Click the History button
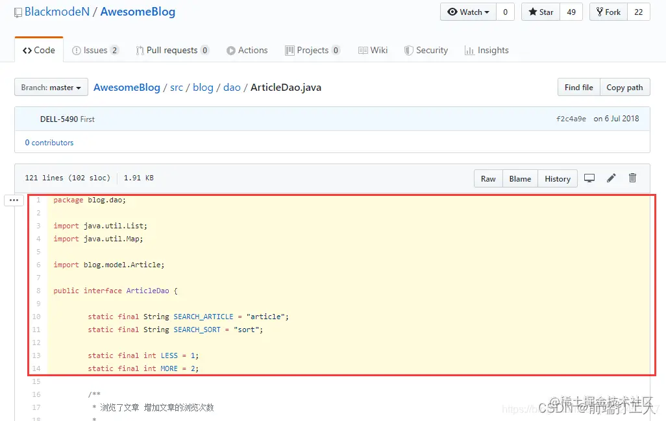Viewport: 666px width, 421px height. 557,178
